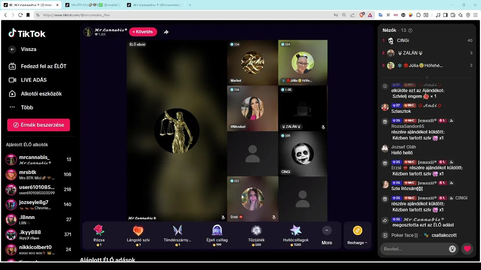The width and height of the screenshot is (481, 270).
Task: Switch to Mrs BTK Mici browser tab
Action: [92, 5]
